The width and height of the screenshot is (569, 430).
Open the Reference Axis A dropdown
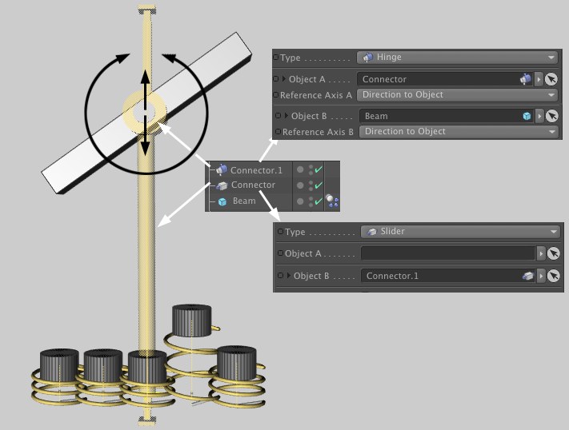pyautogui.click(x=457, y=94)
